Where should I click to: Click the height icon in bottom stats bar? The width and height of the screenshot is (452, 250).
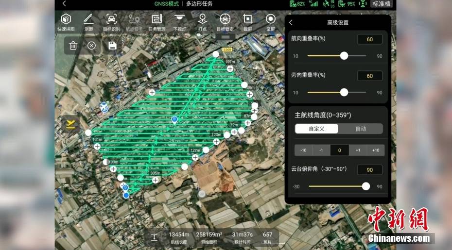[x=154, y=237]
